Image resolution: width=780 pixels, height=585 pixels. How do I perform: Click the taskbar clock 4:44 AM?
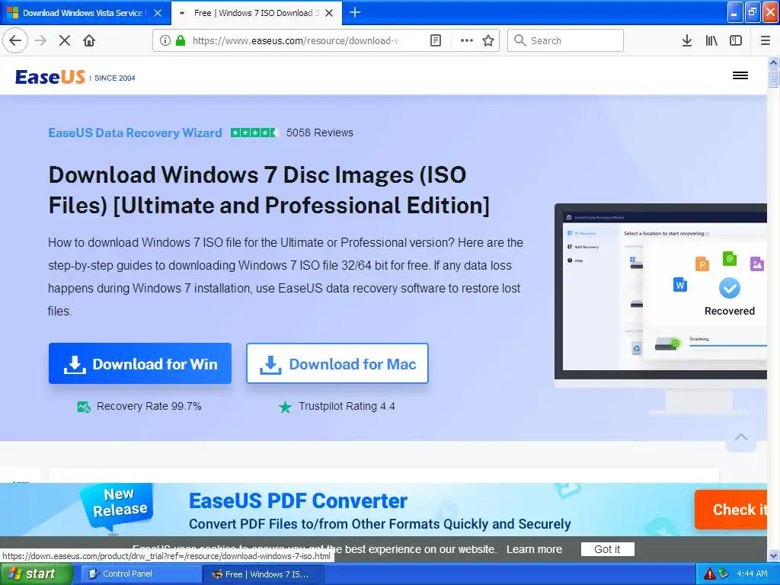pos(752,574)
